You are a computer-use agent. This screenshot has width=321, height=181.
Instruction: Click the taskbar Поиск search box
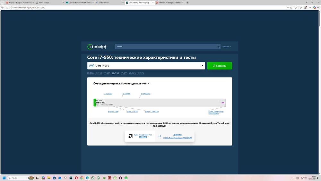click(x=21, y=178)
